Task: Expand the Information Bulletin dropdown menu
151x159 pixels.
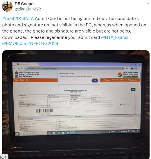Action: pyautogui.click(x=119, y=80)
